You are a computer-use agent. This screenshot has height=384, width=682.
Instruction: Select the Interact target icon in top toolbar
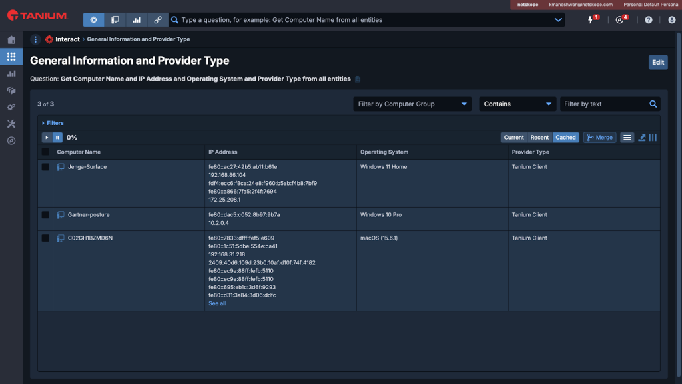pyautogui.click(x=93, y=19)
